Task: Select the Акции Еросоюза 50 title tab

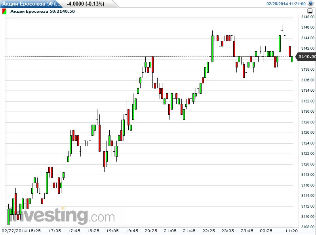Action: [x=30, y=4]
